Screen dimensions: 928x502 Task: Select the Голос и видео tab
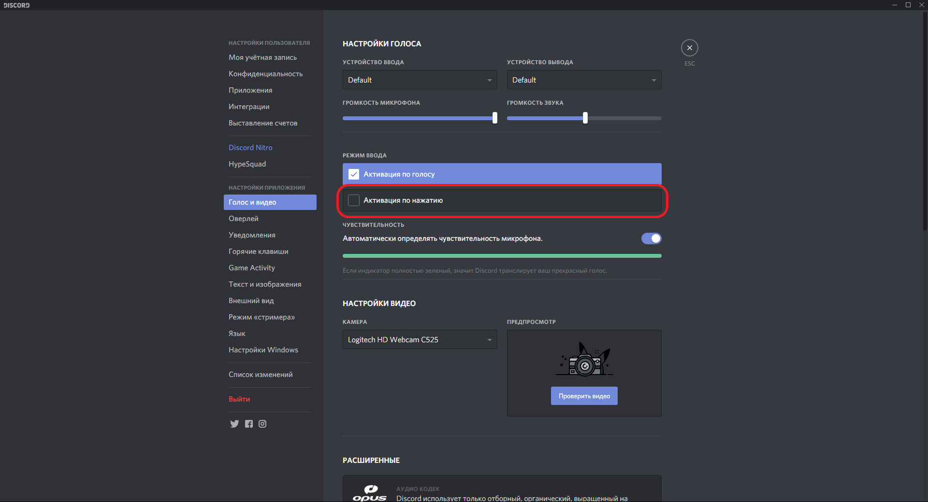(x=270, y=202)
